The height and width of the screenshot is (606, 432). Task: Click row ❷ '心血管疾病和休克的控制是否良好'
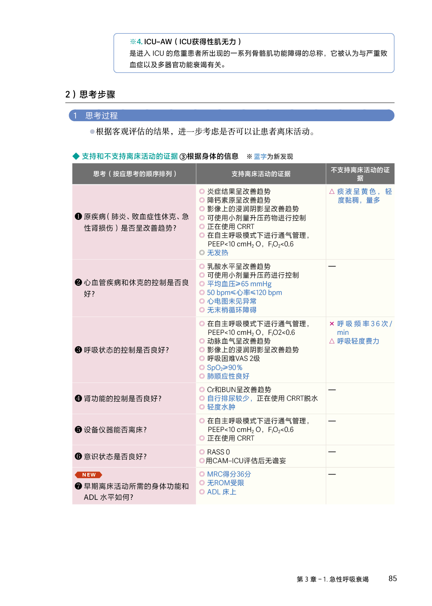click(134, 288)
